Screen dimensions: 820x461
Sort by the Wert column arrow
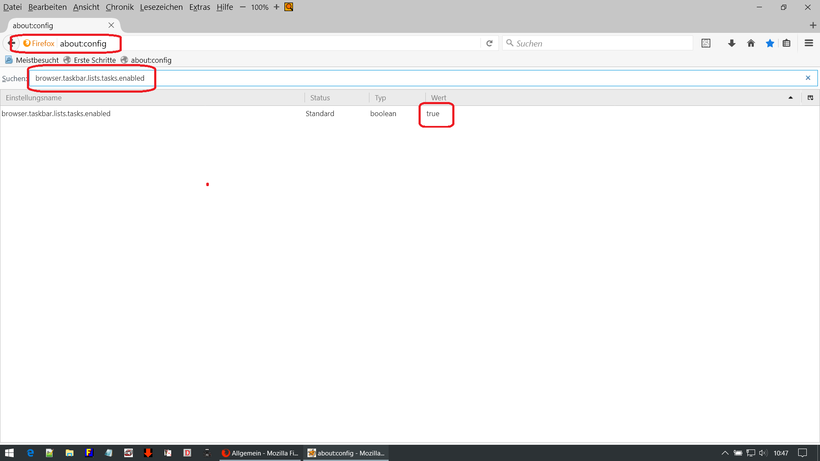tap(791, 98)
